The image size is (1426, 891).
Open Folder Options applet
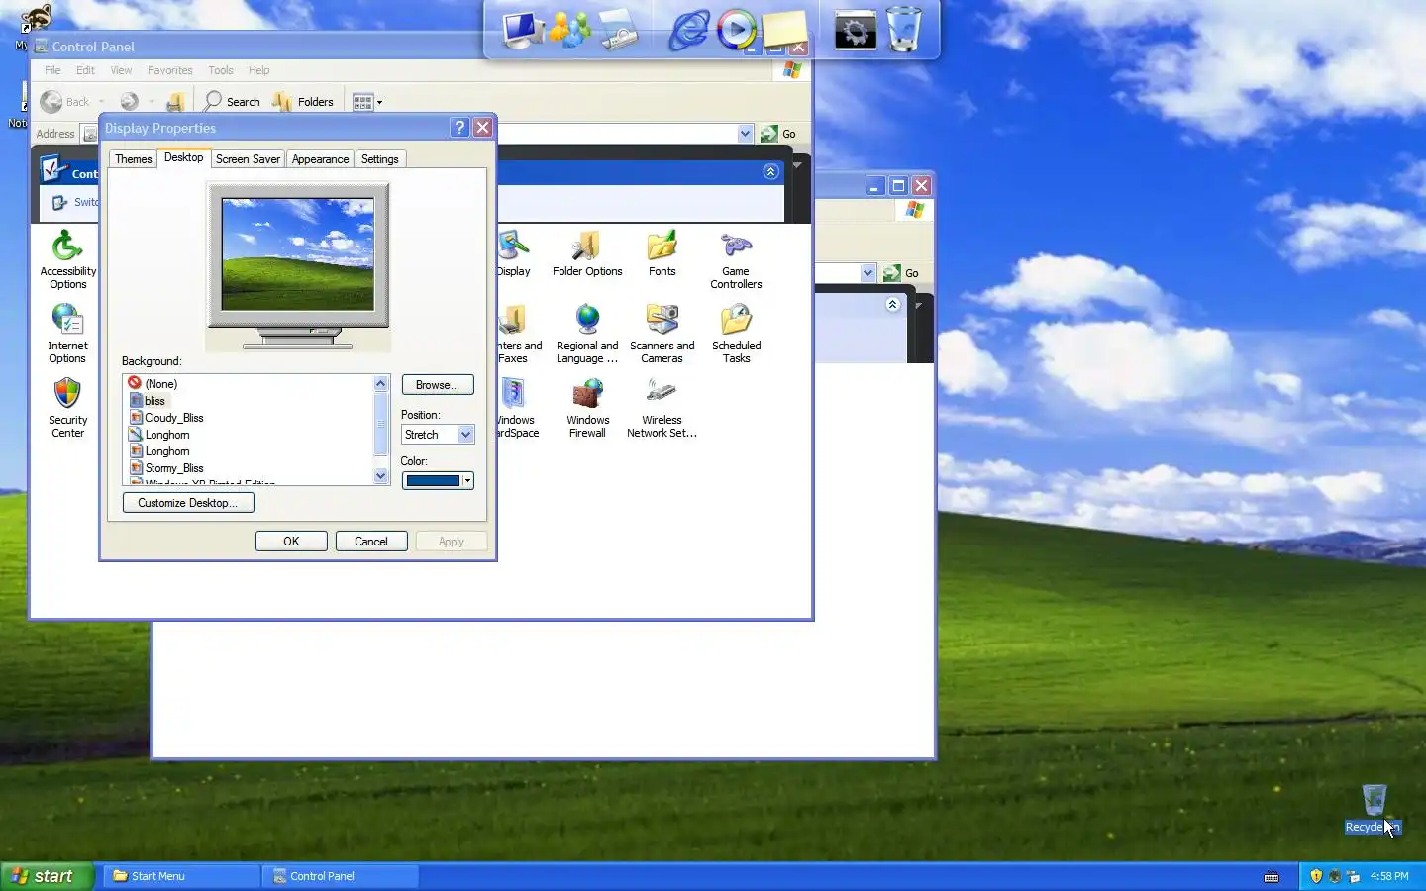coord(587,253)
